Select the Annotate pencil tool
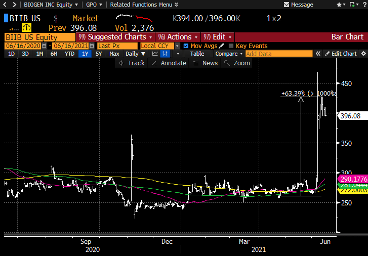The image size is (368, 256). point(169,63)
